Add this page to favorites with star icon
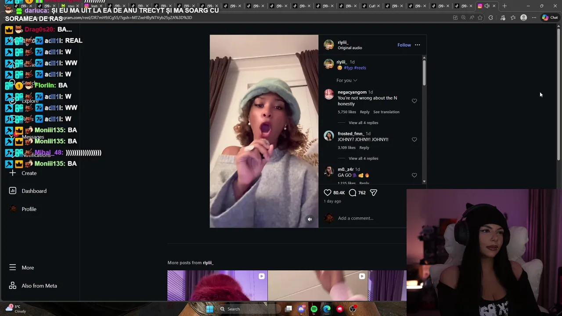Image resolution: width=562 pixels, height=316 pixels. tap(480, 18)
